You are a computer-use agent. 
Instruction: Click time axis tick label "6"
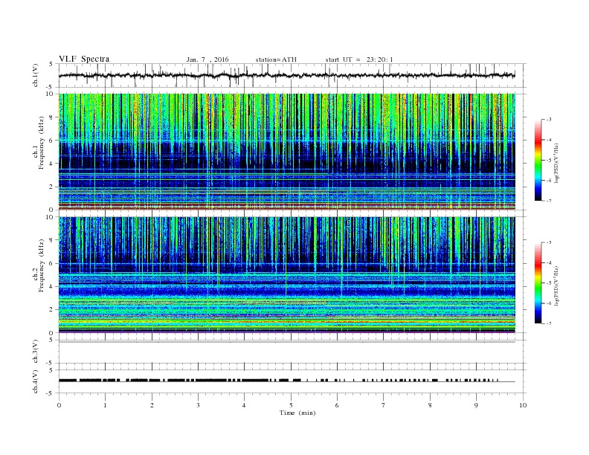(x=337, y=405)
